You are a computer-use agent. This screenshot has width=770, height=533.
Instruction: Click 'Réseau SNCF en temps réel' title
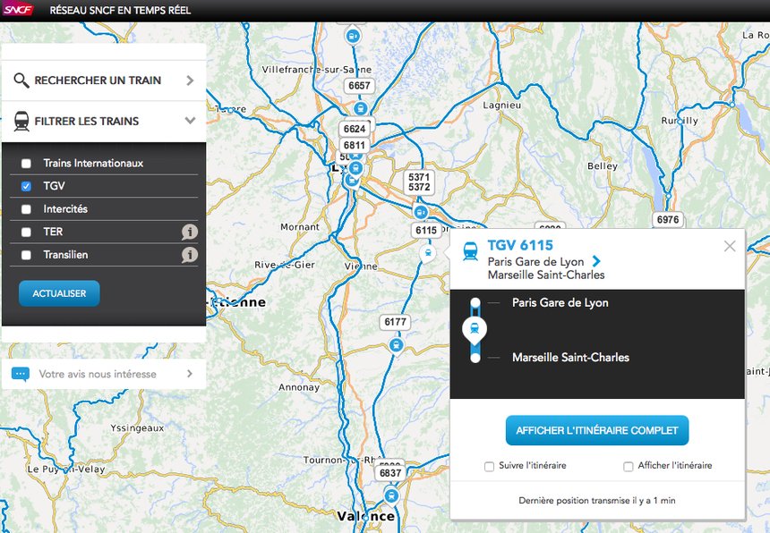[x=120, y=11]
